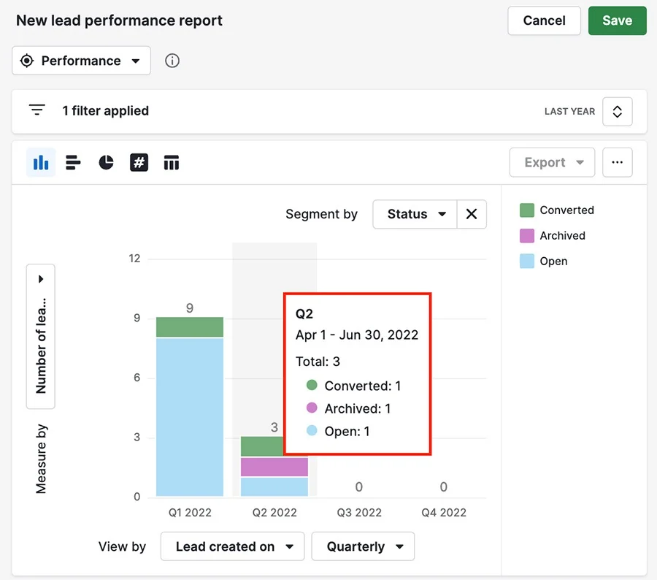This screenshot has height=580, width=657.
Task: Open the Status segment dropdown
Action: (x=415, y=214)
